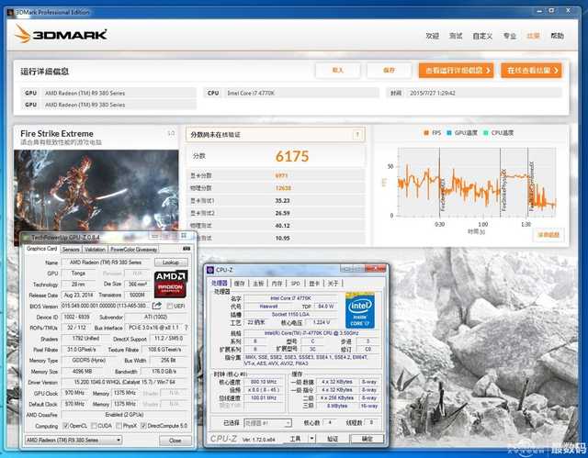Viewport: 588px width, 458px height.
Task: Open the 处理器 #1 selection dropdown in CPU-Z
Action: (x=267, y=423)
